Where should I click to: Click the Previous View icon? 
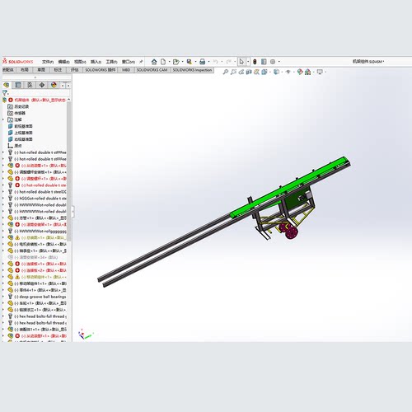click(241, 72)
